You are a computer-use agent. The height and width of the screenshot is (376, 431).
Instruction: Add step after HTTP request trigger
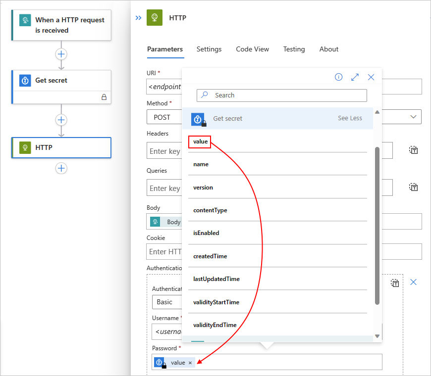(61, 54)
